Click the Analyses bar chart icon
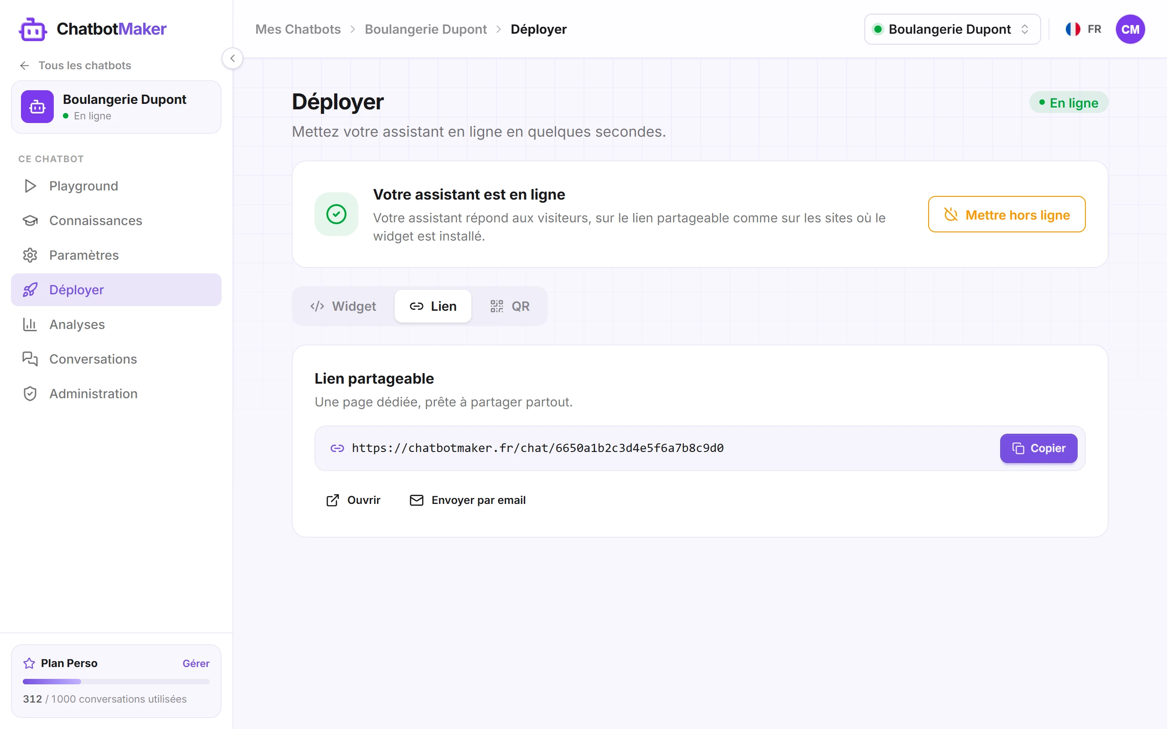 click(30, 324)
